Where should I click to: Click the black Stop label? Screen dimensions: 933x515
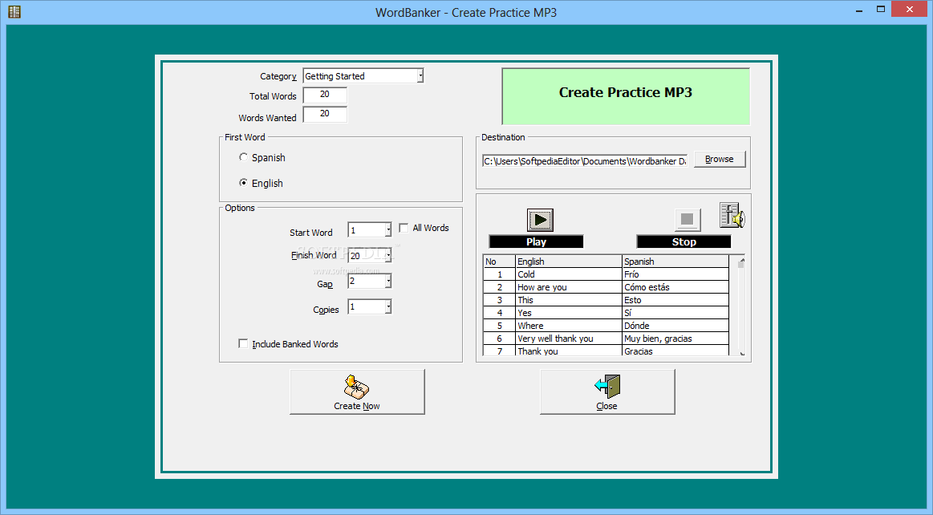(684, 241)
